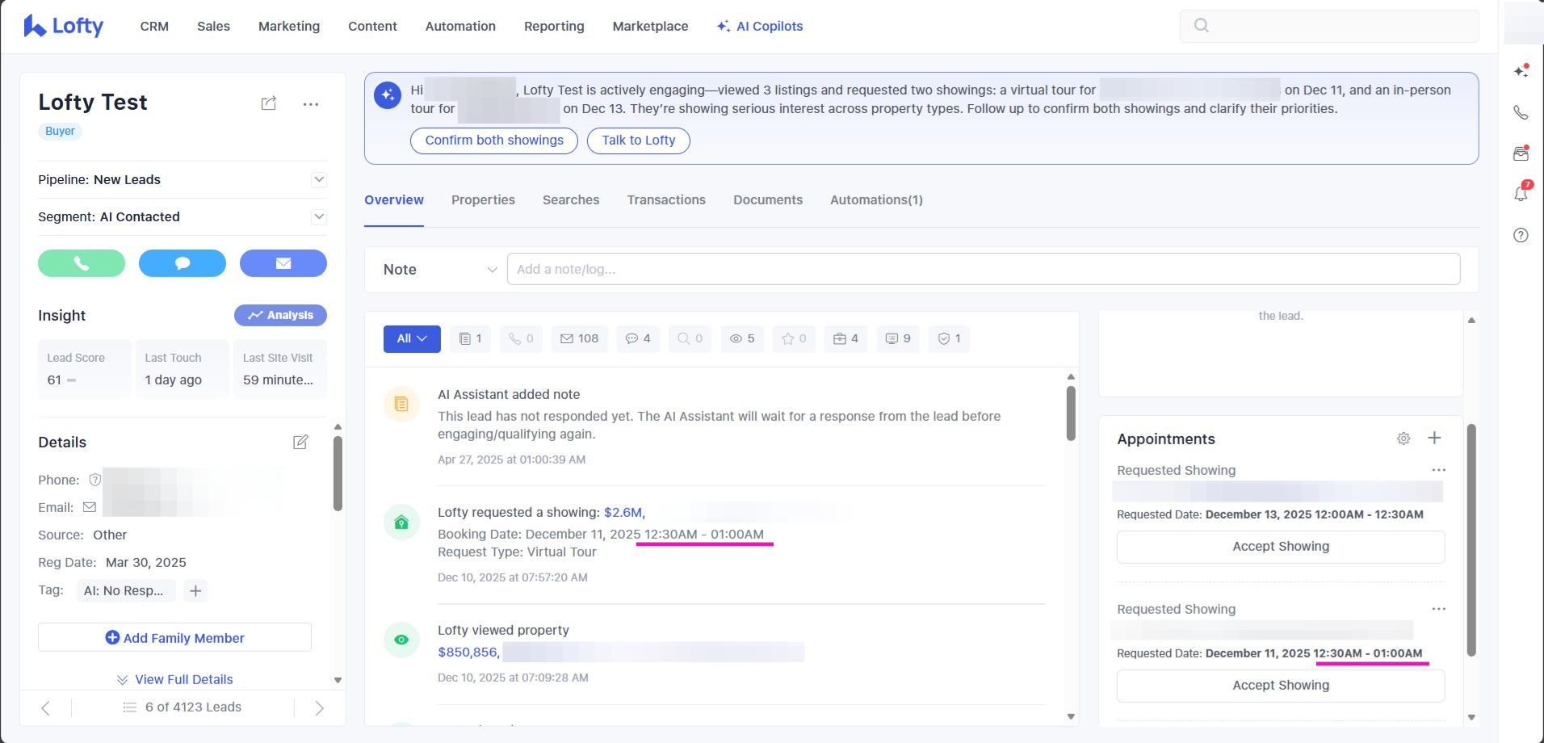Filter timeline by emails (108)
This screenshot has height=743, width=1544.
[x=580, y=338]
